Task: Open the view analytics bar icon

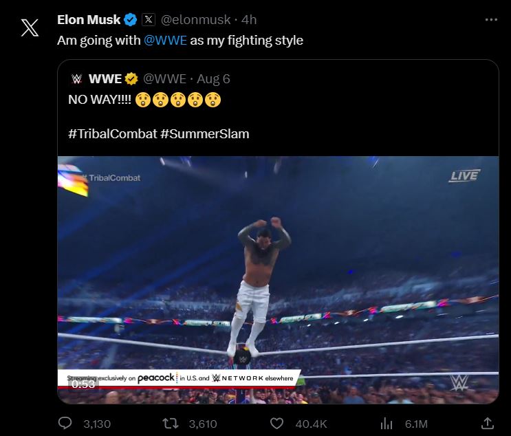Action: [387, 424]
